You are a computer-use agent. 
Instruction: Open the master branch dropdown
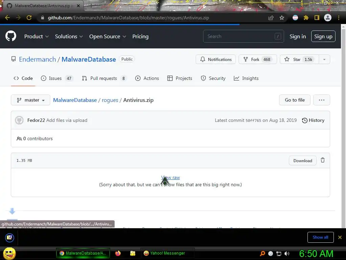30,100
